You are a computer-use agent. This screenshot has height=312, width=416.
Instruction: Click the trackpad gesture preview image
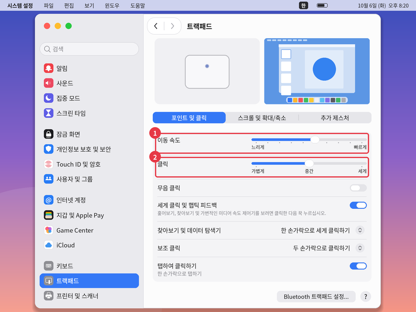[x=207, y=71]
